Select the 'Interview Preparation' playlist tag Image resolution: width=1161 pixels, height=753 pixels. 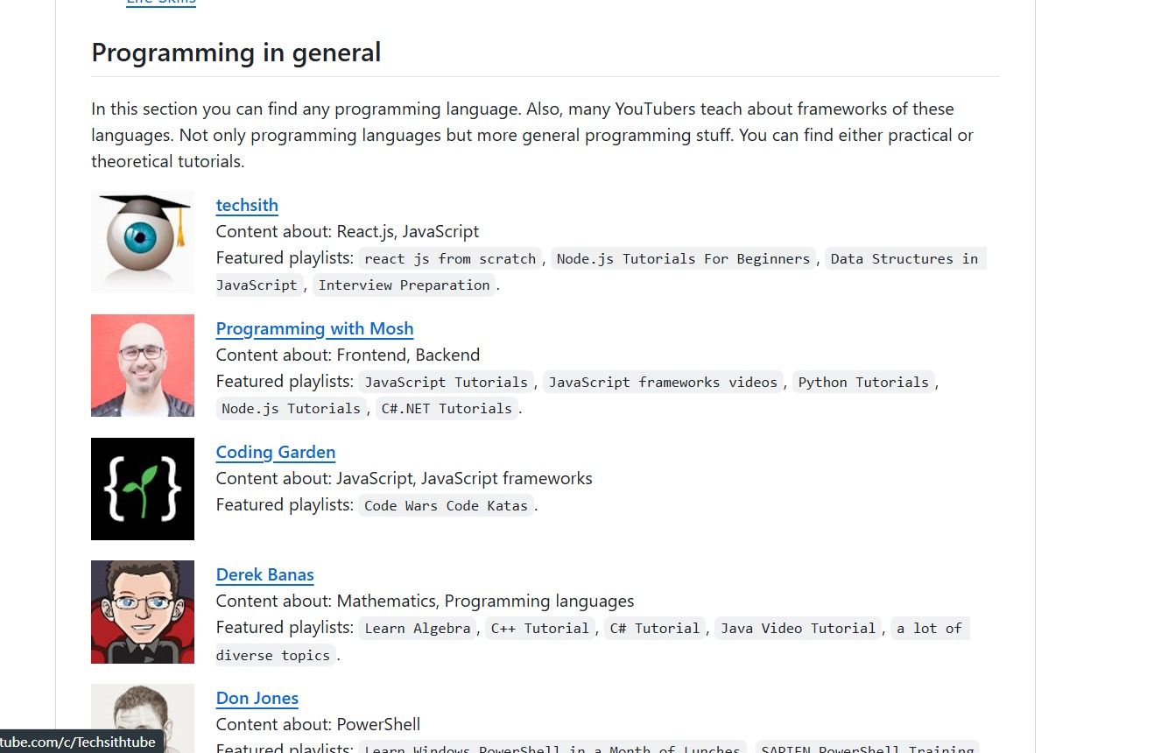(x=404, y=285)
